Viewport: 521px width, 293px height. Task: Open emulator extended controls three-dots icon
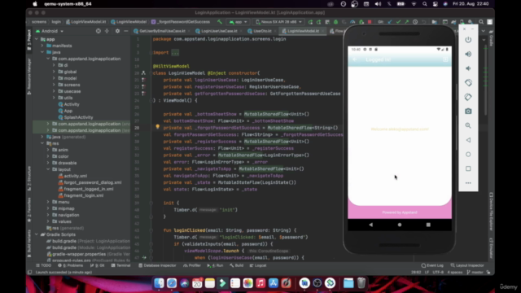click(x=468, y=183)
